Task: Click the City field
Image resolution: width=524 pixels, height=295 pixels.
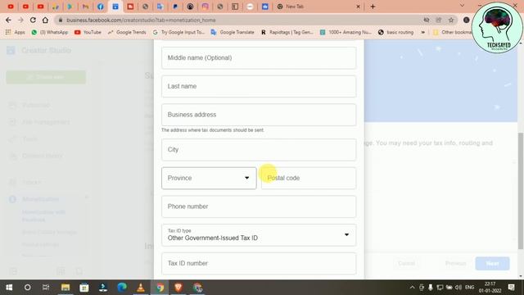Action: pos(259,149)
